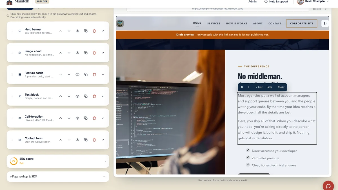Click Link in the text formatting toolbar
338x190 pixels.
(269, 87)
